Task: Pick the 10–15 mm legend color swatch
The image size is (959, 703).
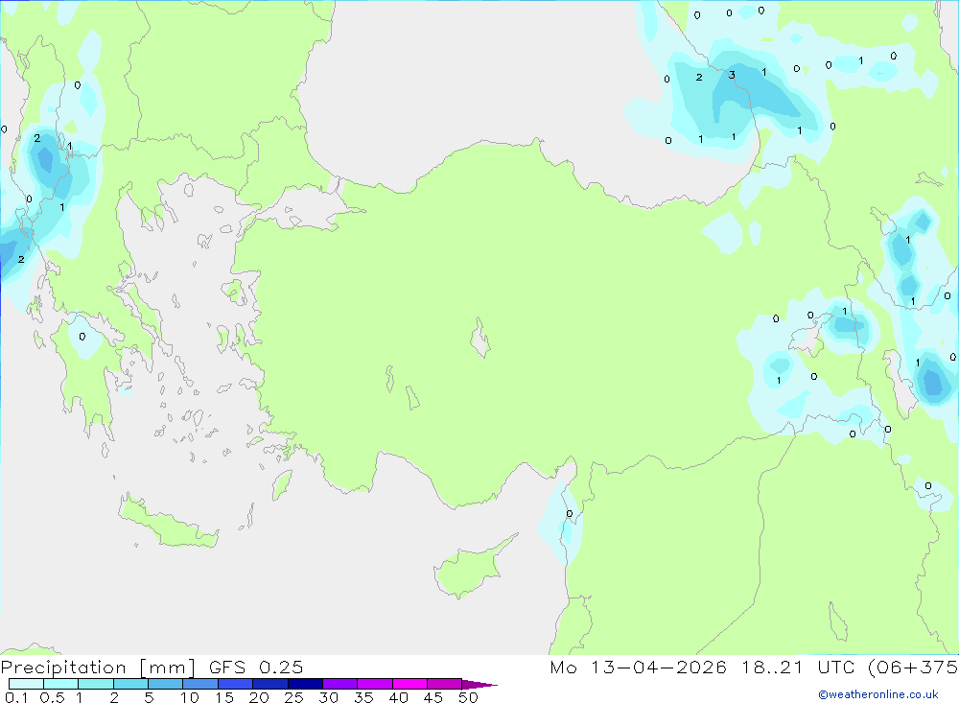Action: pos(200,684)
